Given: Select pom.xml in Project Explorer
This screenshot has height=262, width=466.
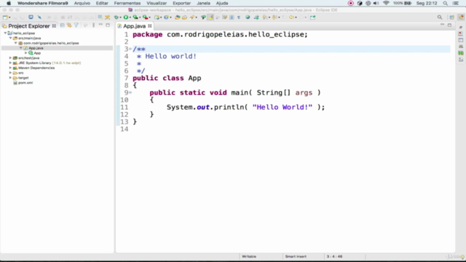Looking at the screenshot, I should click(x=23, y=83).
